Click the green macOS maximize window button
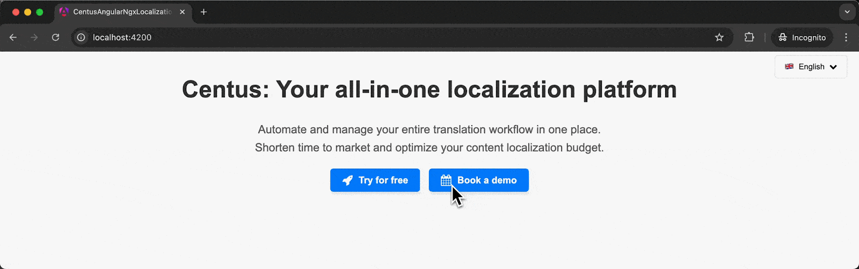Image resolution: width=859 pixels, height=269 pixels. 40,12
